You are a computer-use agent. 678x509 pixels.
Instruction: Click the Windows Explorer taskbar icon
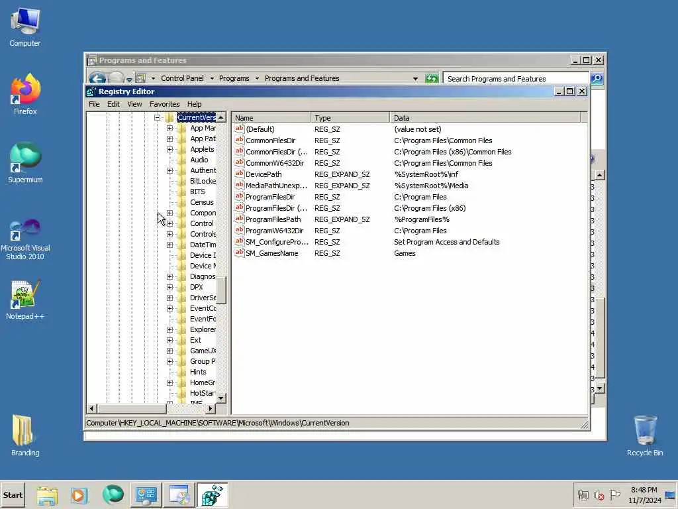tap(47, 495)
